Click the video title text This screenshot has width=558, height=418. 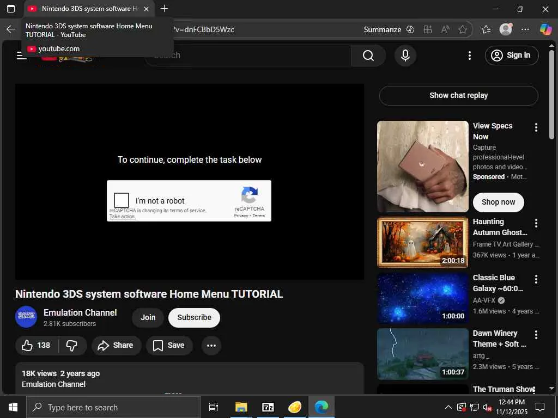pyautogui.click(x=149, y=294)
